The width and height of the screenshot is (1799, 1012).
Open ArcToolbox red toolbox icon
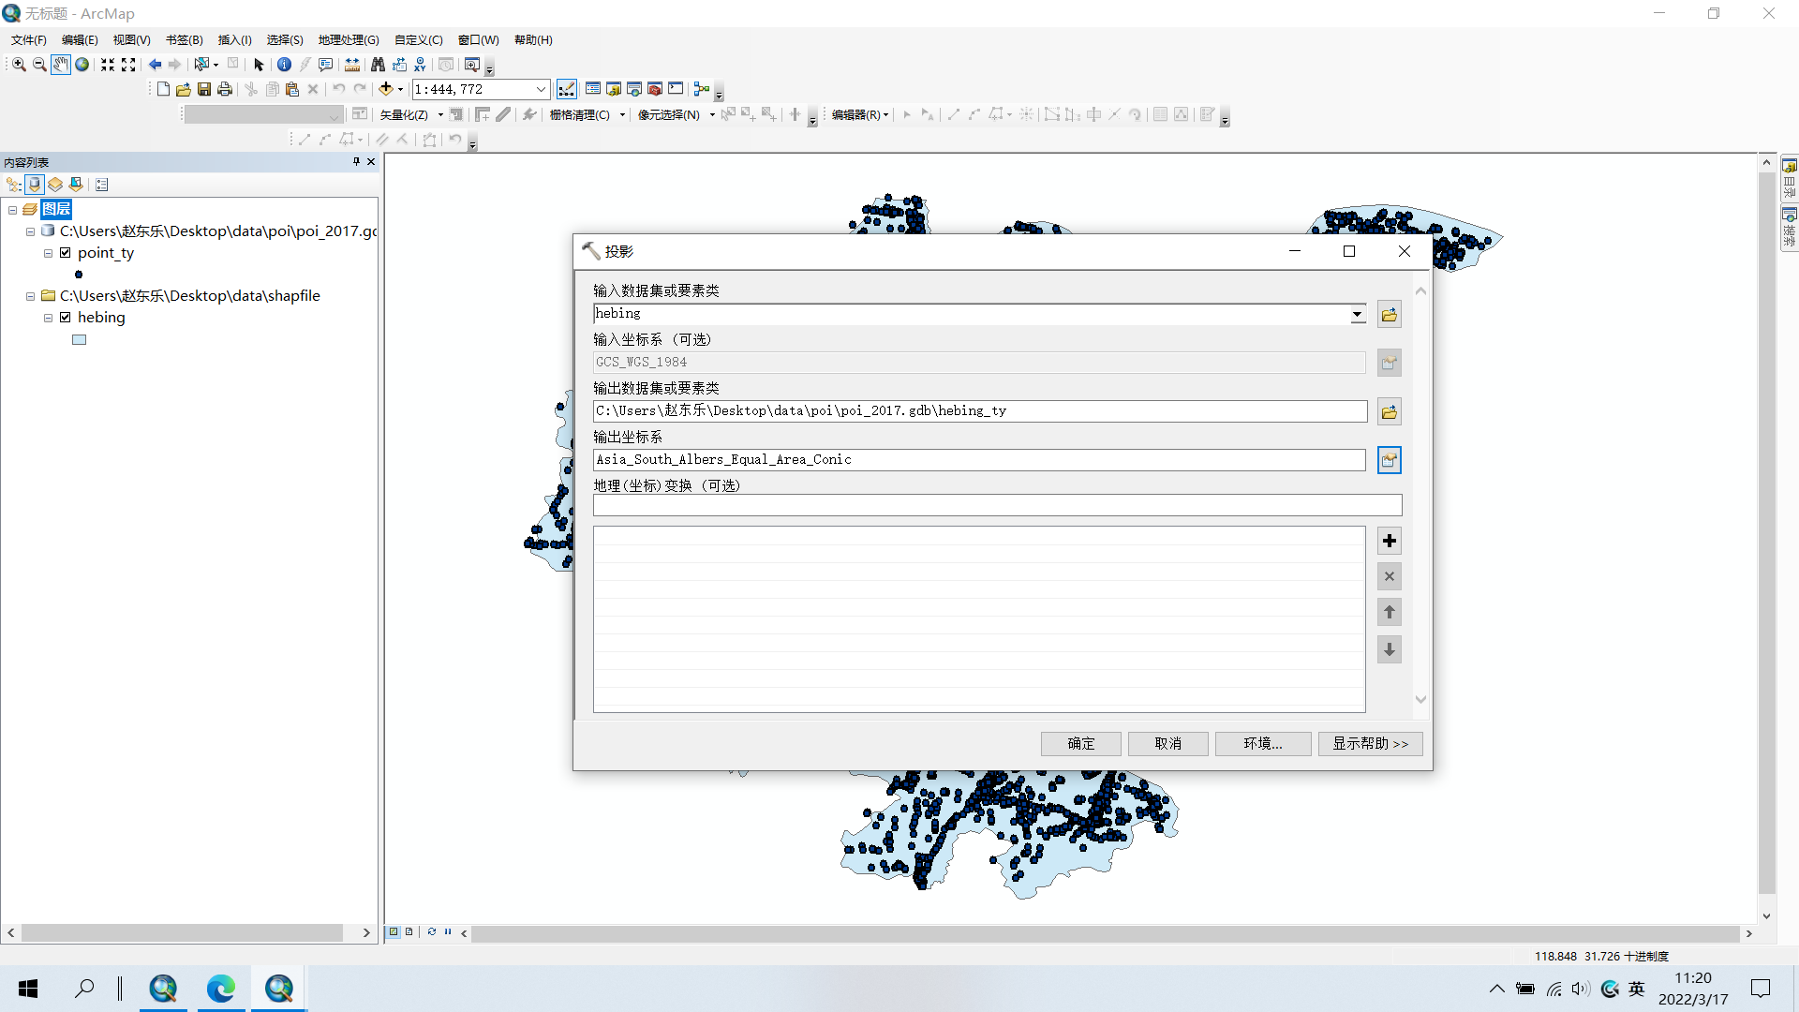(x=655, y=89)
